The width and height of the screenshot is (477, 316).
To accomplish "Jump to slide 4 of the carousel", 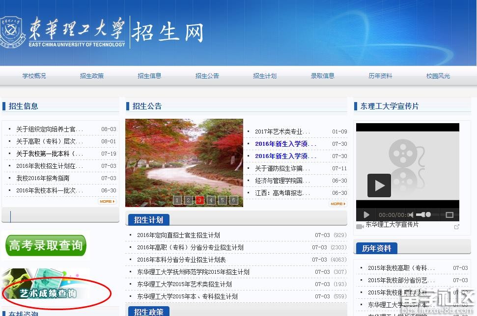I will click(x=211, y=200).
